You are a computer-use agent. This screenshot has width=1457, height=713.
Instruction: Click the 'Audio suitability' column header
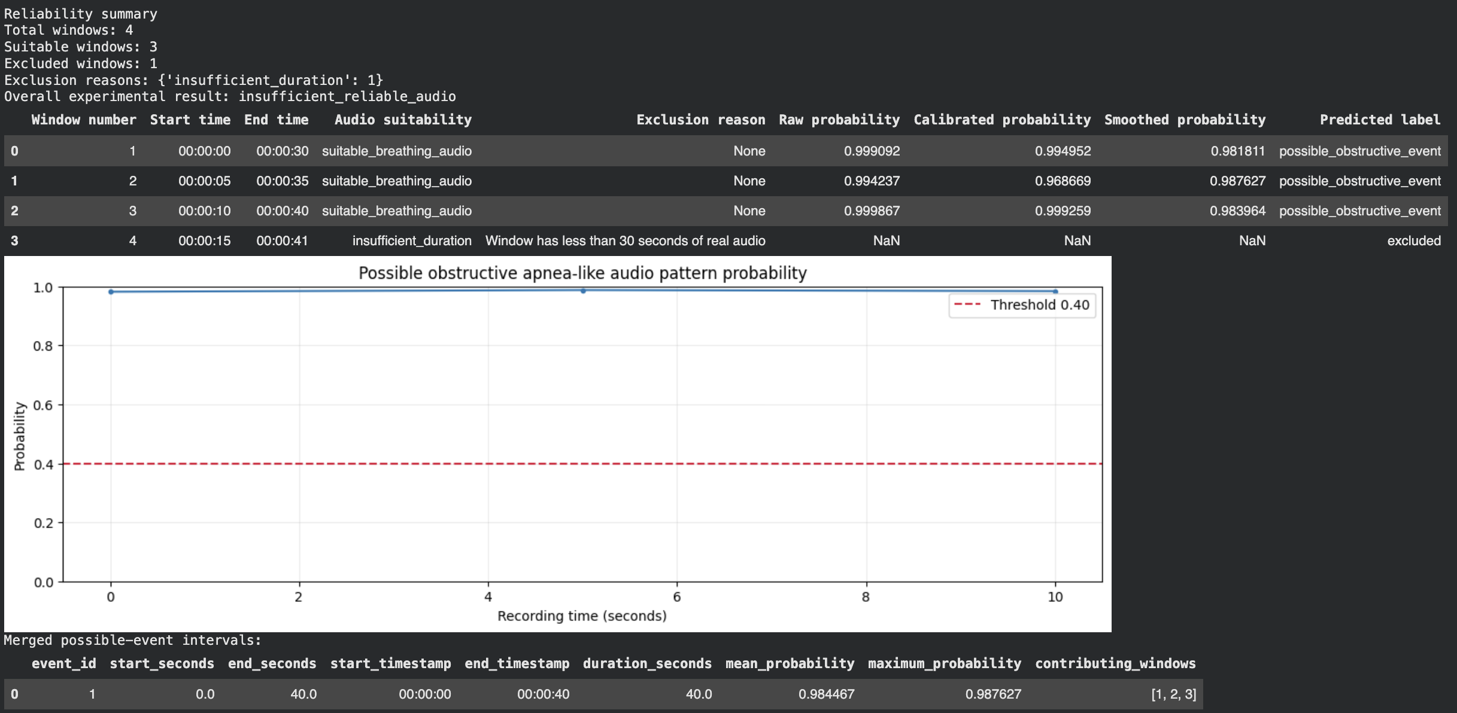click(403, 120)
